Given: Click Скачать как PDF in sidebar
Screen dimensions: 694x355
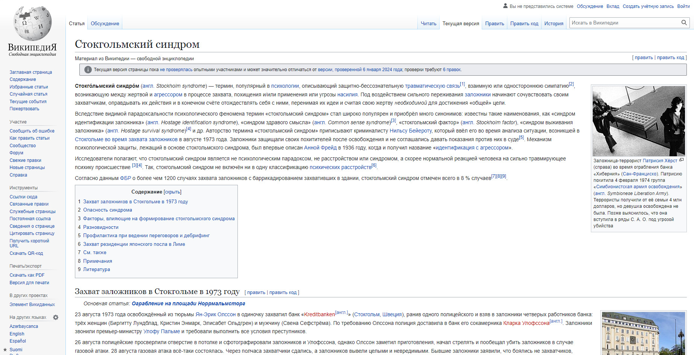Looking at the screenshot, I should click(27, 275).
